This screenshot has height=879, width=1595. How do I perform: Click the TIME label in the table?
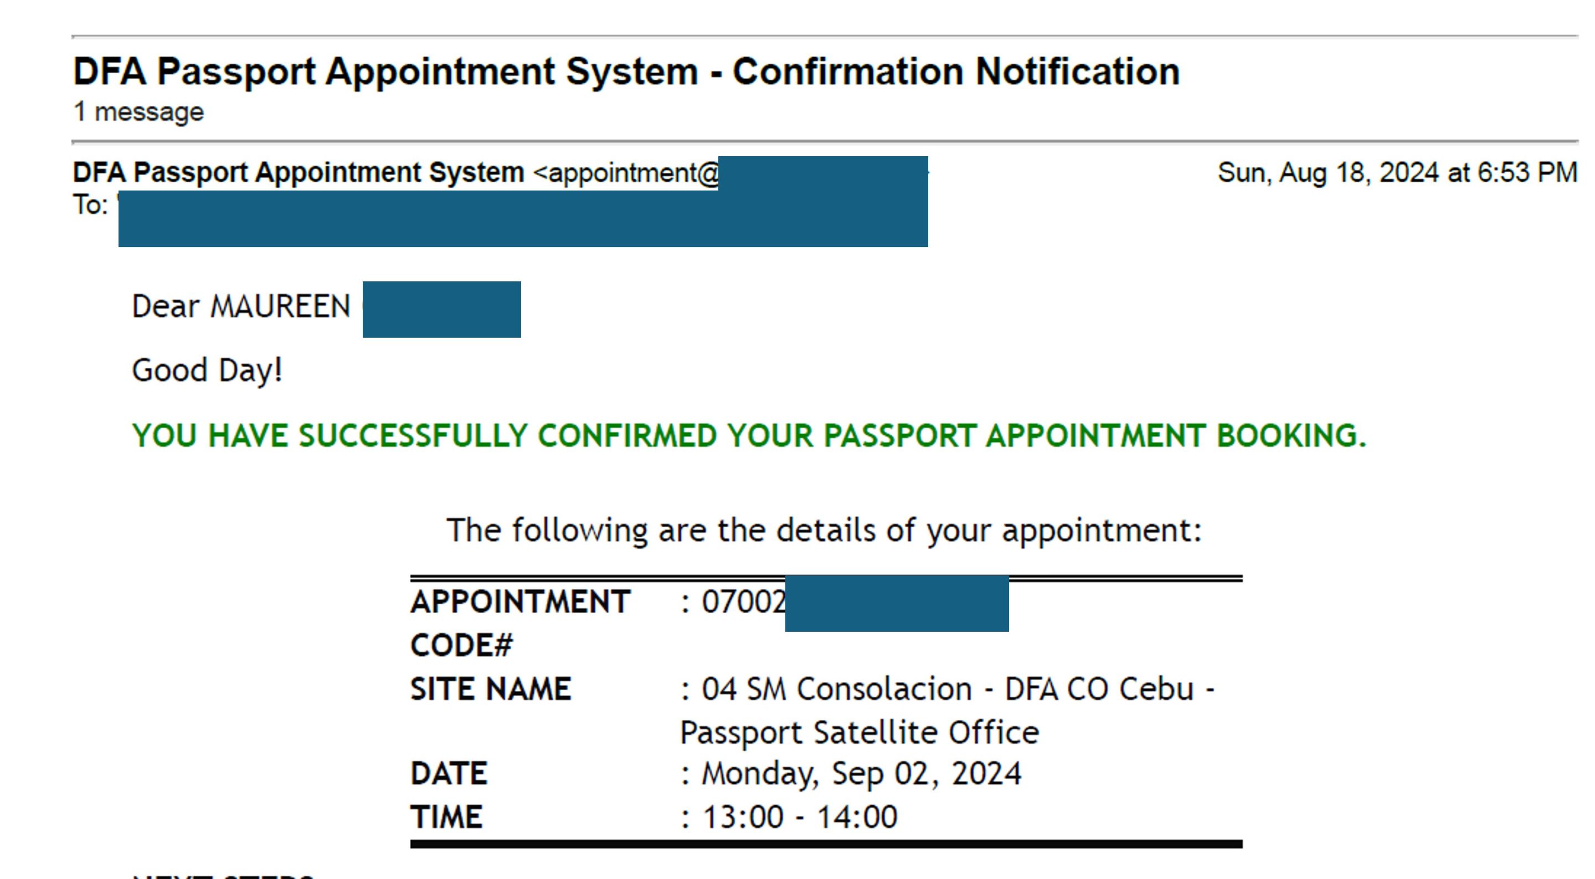pos(446,817)
